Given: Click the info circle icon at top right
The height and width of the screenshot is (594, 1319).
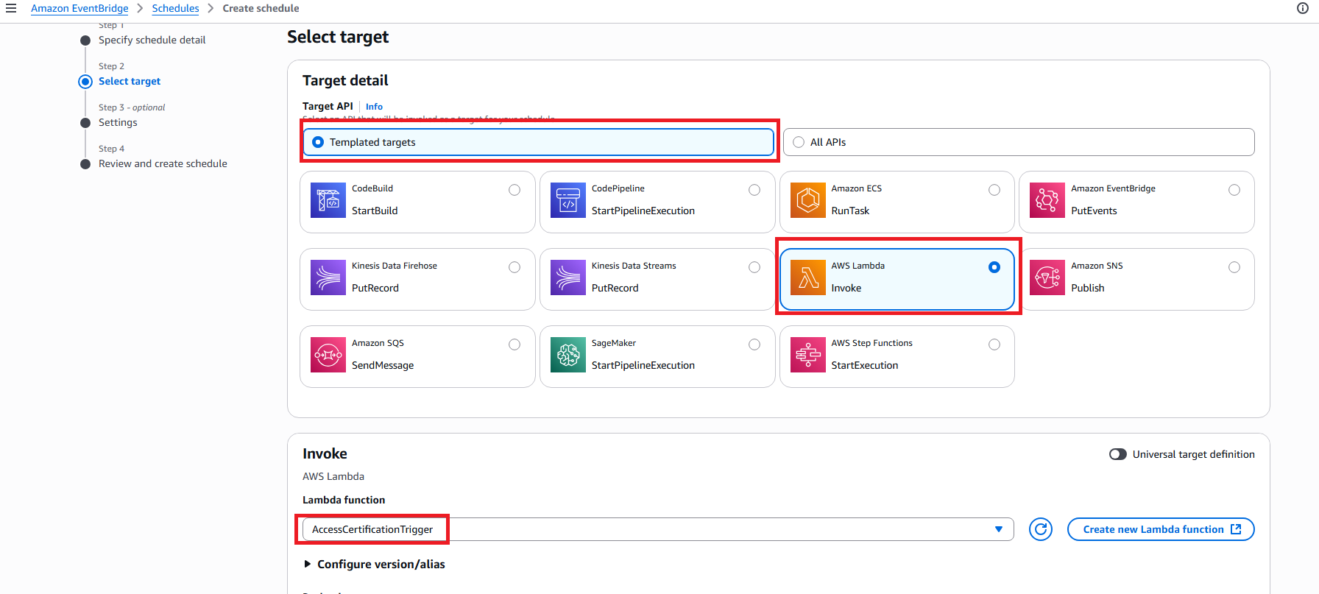Looking at the screenshot, I should click(x=1303, y=8).
